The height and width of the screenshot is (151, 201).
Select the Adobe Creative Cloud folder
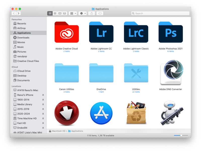[x=66, y=32]
